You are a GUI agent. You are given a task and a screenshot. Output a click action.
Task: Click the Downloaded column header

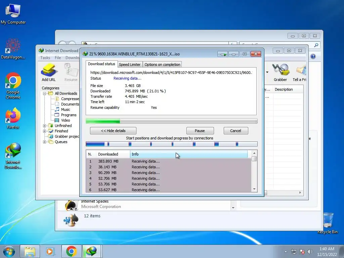click(x=113, y=154)
